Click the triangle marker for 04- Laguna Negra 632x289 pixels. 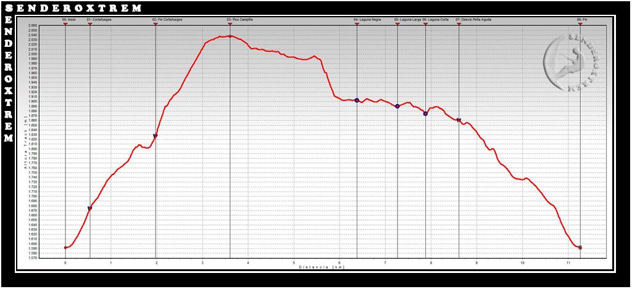tap(357, 24)
